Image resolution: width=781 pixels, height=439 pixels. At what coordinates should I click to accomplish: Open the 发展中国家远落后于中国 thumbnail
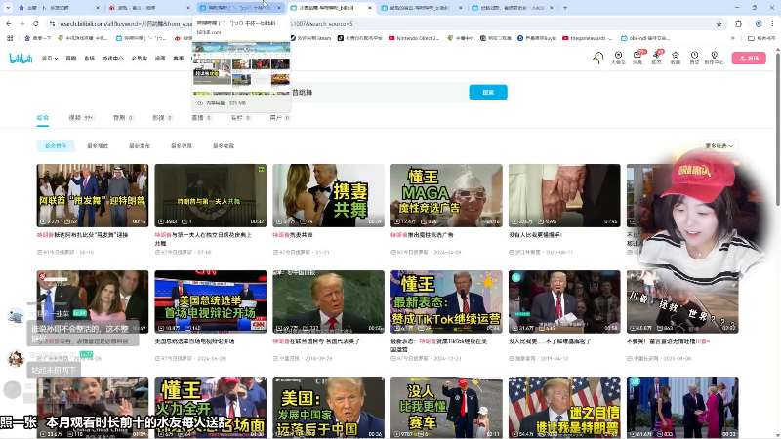pos(328,408)
